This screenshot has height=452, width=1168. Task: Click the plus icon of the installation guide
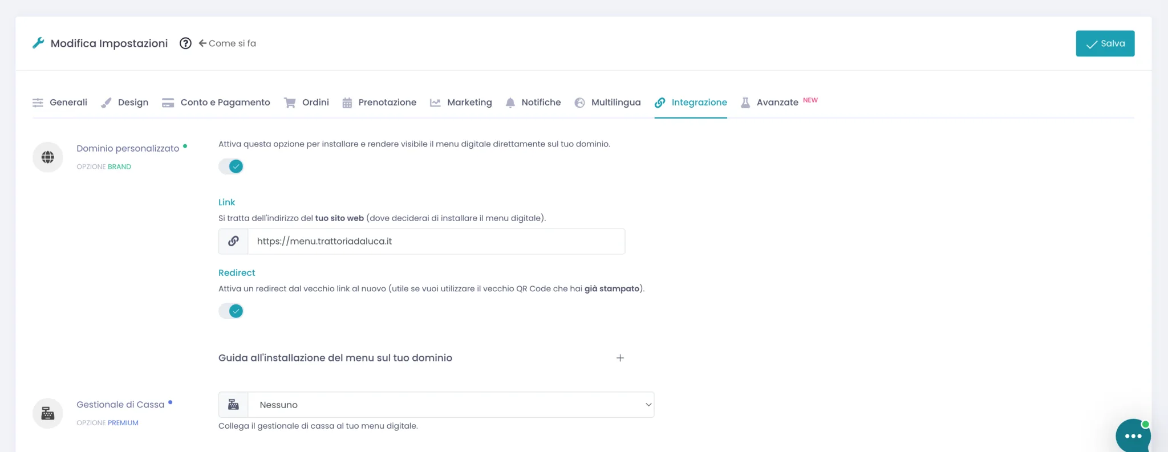(620, 358)
